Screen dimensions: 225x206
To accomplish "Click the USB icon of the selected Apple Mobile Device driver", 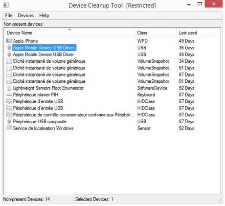I will tap(9, 48).
